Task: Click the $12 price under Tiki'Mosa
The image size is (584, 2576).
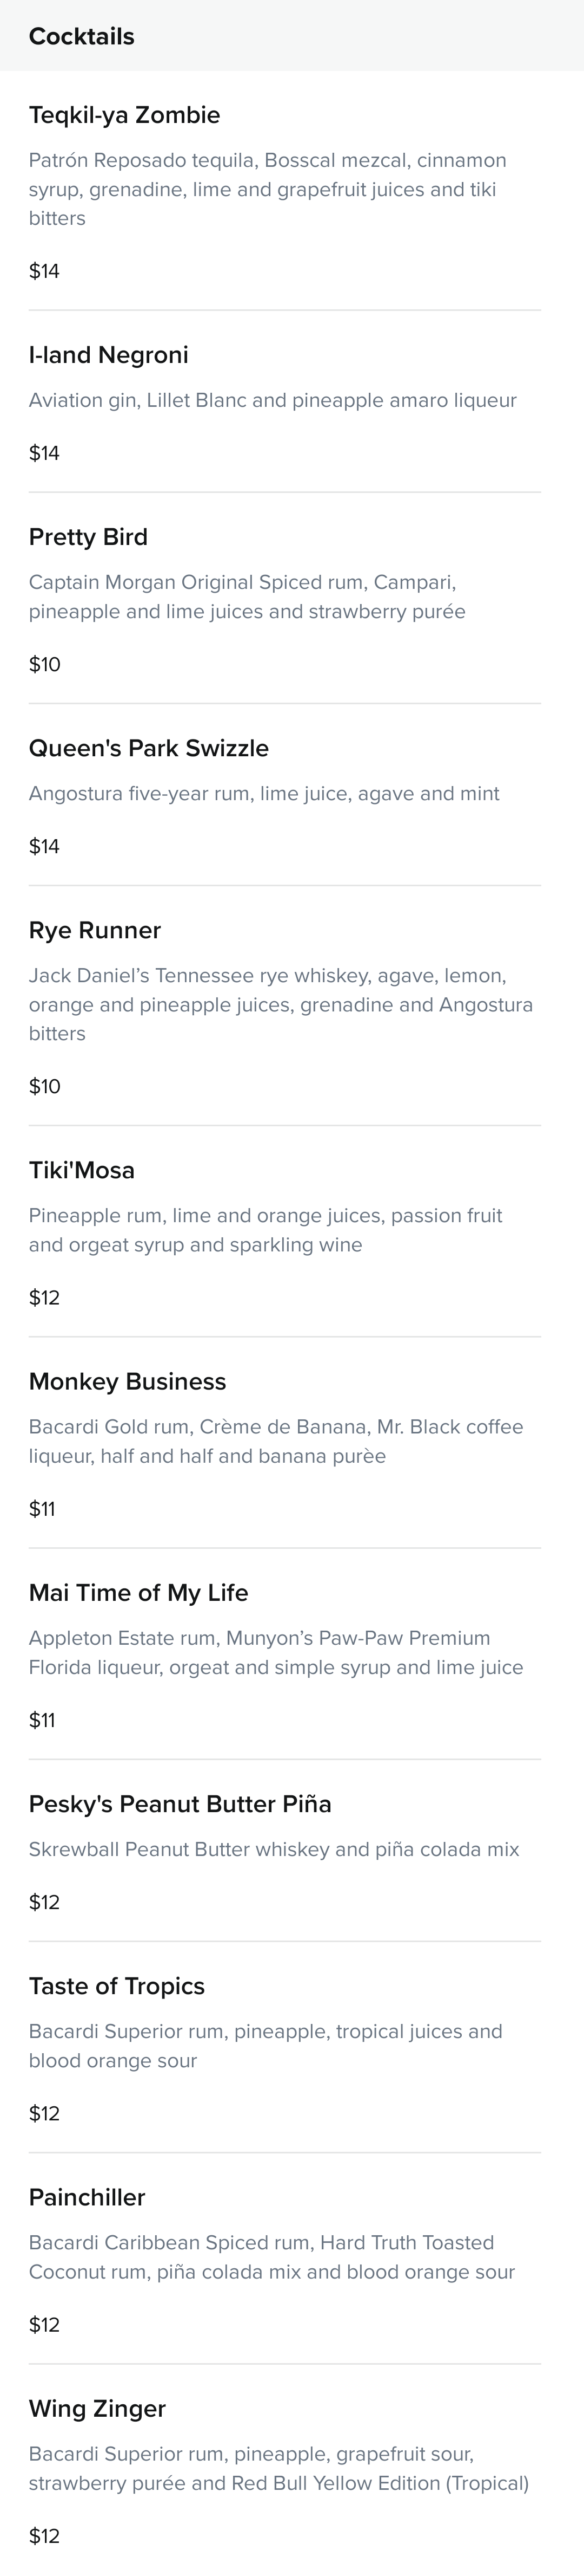Action: tap(44, 1298)
